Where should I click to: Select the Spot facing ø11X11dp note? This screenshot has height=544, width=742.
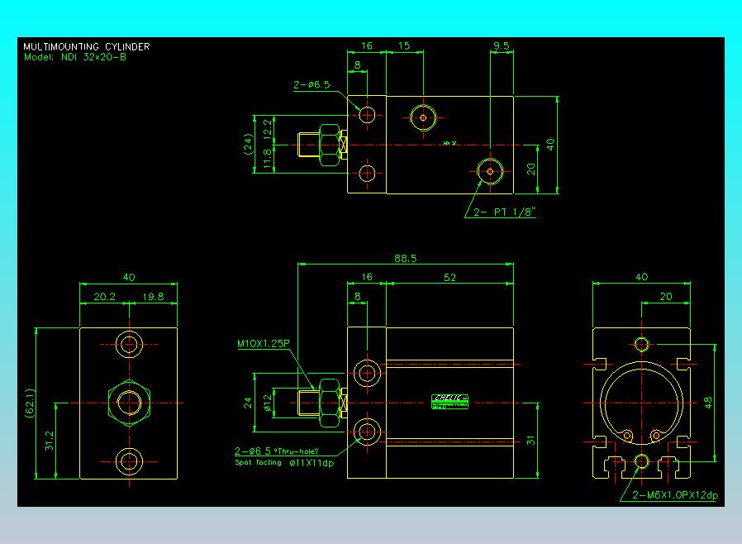click(284, 463)
